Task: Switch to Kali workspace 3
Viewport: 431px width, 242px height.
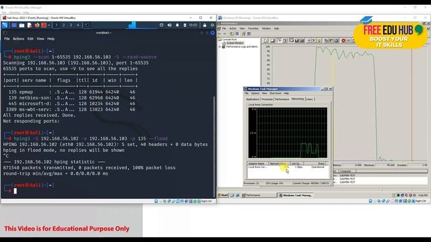Action: point(71,26)
